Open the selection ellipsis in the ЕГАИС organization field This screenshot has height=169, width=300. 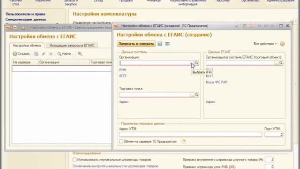(277, 63)
